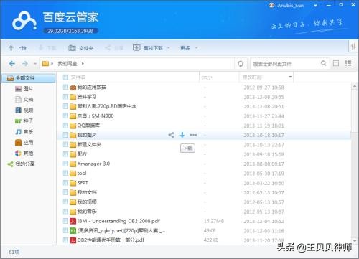Open 我的分享 in sidebar
The height and width of the screenshot is (259, 359).
[21, 164]
